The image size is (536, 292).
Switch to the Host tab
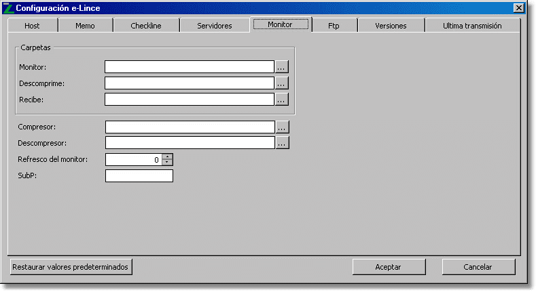pyautogui.click(x=33, y=26)
